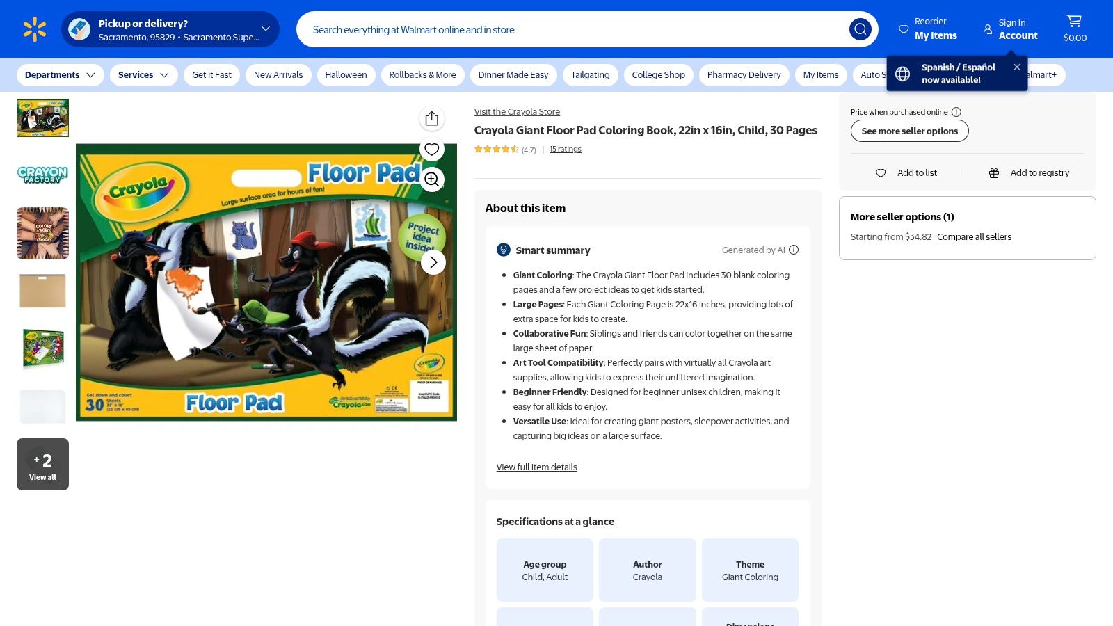Open Pharmacy Delivery

pos(744,75)
